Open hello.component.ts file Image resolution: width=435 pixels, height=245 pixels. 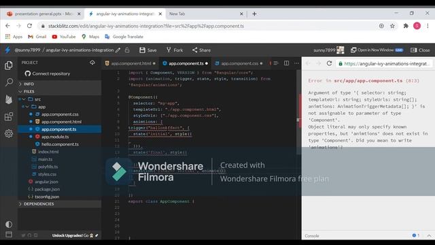[x=60, y=144]
